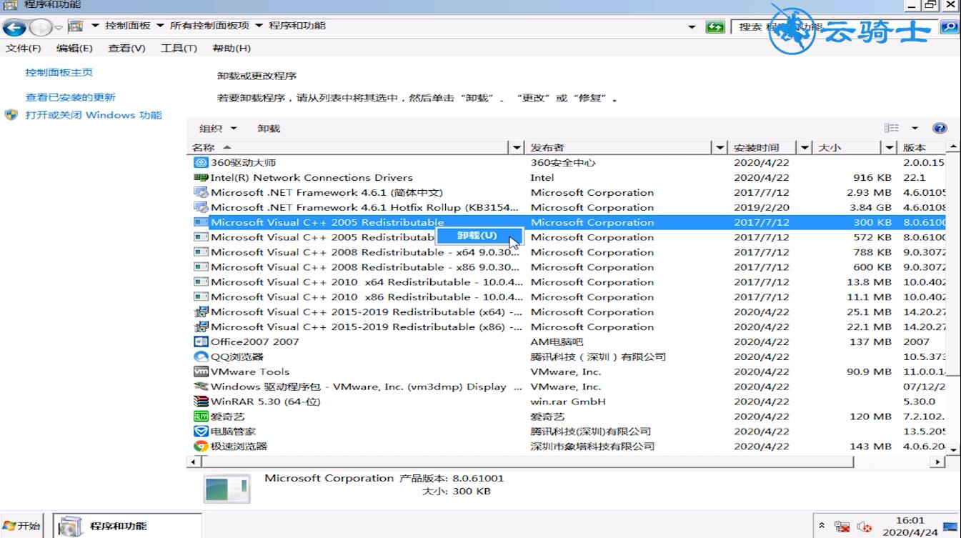Viewport: 961px width, 538px height.
Task: Click the 极速浏览器 icon
Action: coord(201,447)
